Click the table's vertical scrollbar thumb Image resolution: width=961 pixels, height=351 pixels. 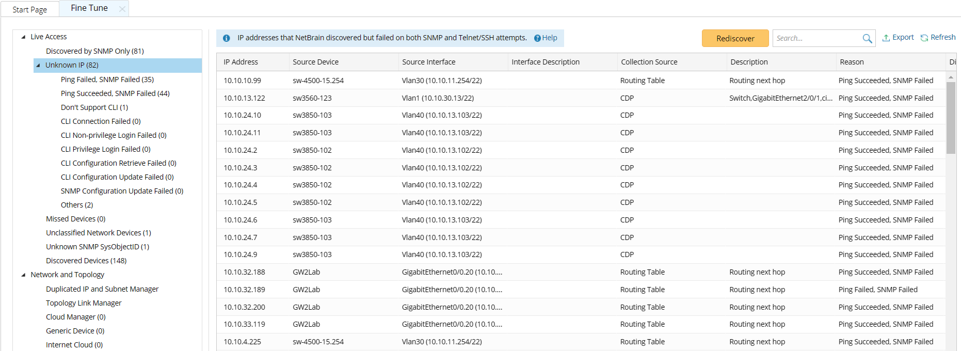951,118
